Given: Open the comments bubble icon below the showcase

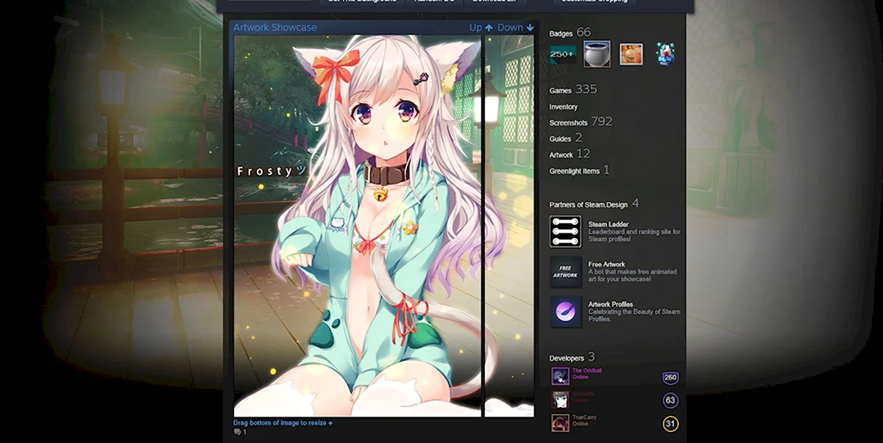Looking at the screenshot, I should click(x=238, y=433).
